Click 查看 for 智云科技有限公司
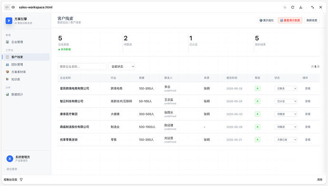 pyautogui.click(x=308, y=101)
